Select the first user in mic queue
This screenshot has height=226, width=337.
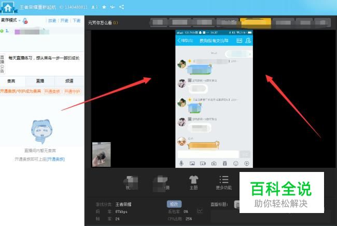click(x=42, y=31)
